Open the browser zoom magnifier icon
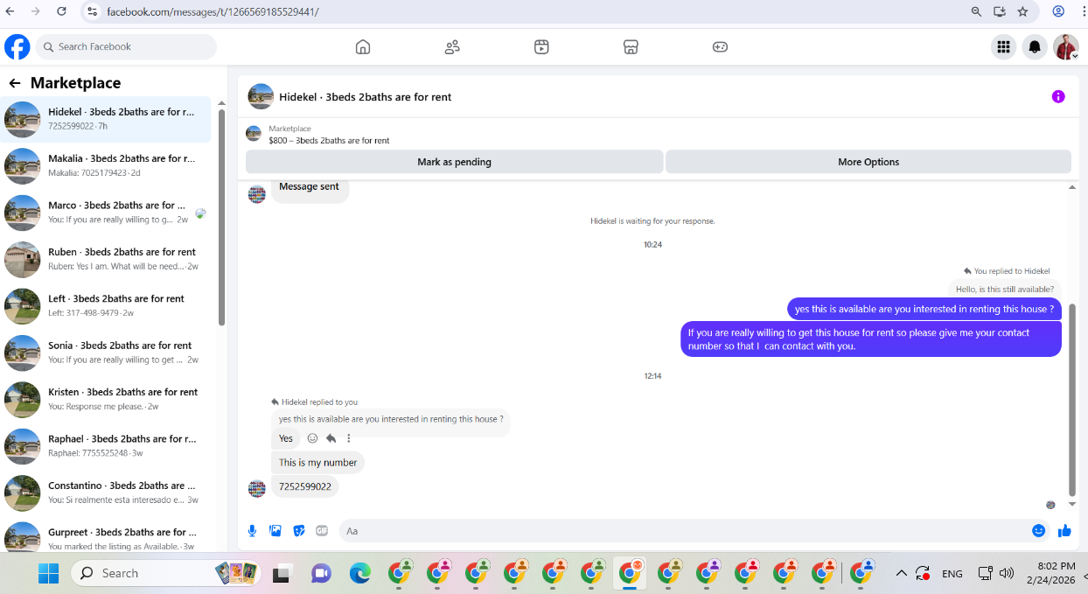 [x=976, y=11]
